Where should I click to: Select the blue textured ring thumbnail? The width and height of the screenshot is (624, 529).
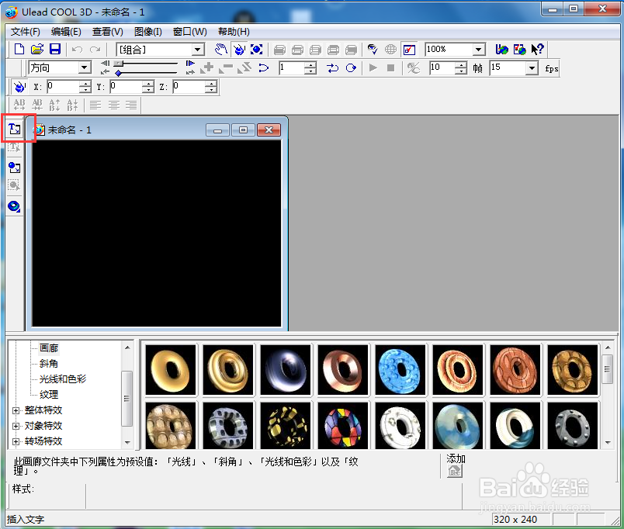point(400,370)
